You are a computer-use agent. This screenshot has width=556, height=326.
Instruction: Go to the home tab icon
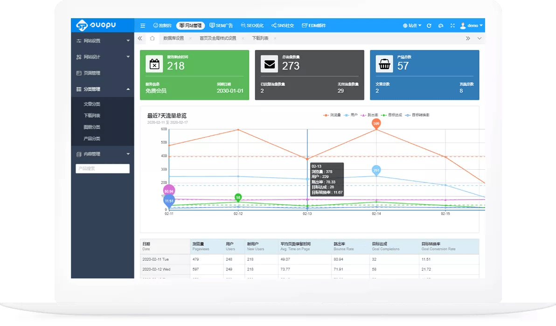(x=152, y=38)
